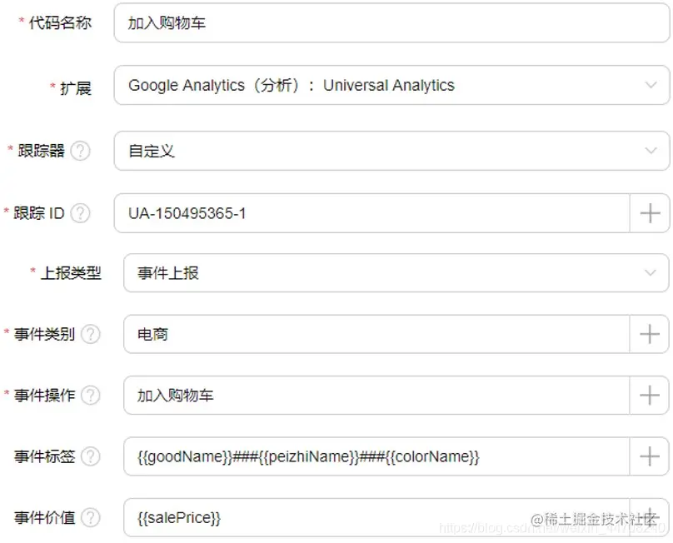This screenshot has height=543, width=673.
Task: Click the 事件操作 label text
Action: pos(45,395)
